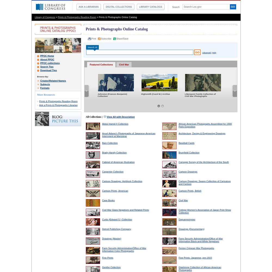
Task: Open Architecture, Design & Engineering Drawings link
Action: pos(202,134)
